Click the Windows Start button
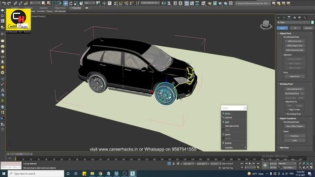 (x=3, y=174)
